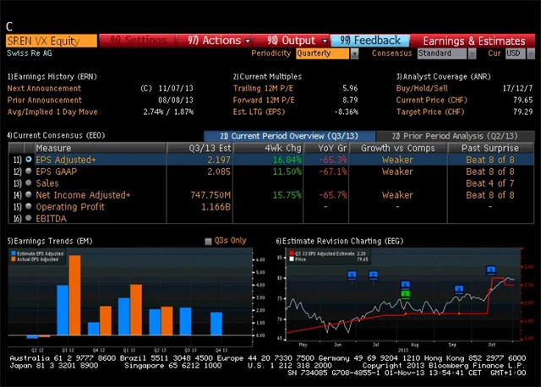Open the Settings button in toolbar

139,40
